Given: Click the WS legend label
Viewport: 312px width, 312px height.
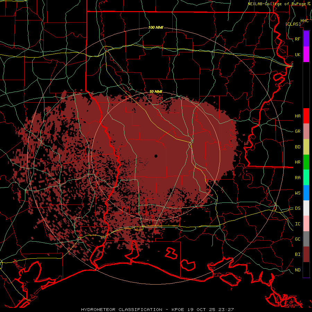Looking at the screenshot, I should [x=298, y=193].
